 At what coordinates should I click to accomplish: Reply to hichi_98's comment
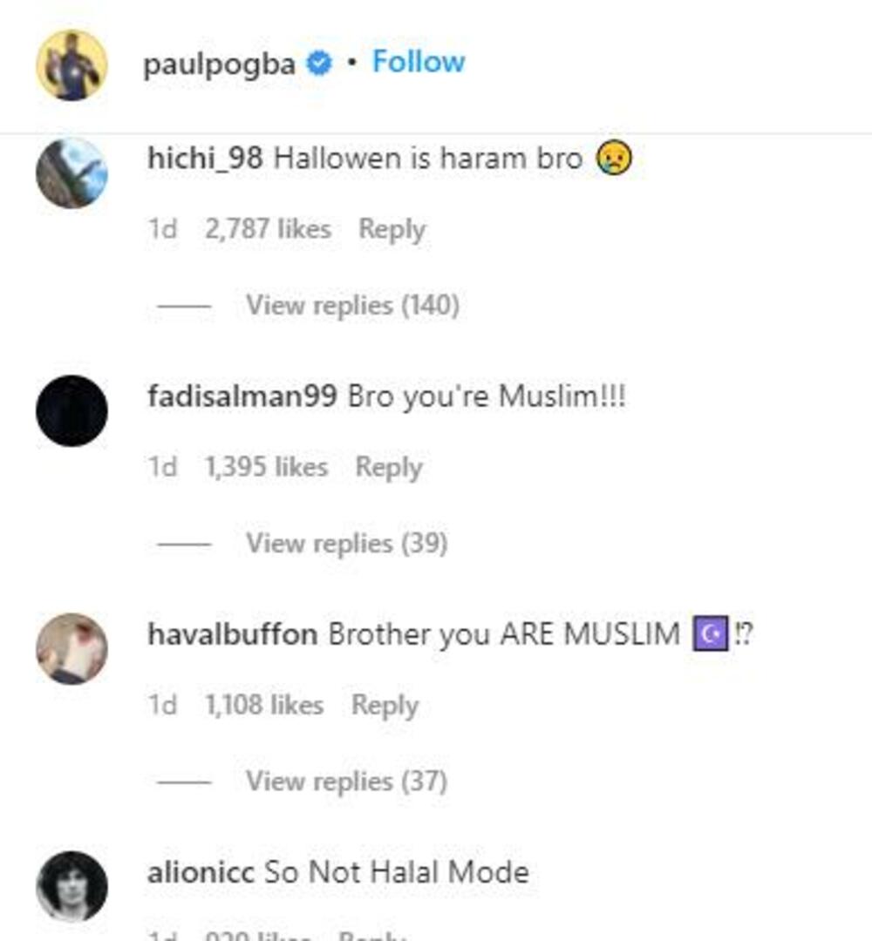pos(392,228)
